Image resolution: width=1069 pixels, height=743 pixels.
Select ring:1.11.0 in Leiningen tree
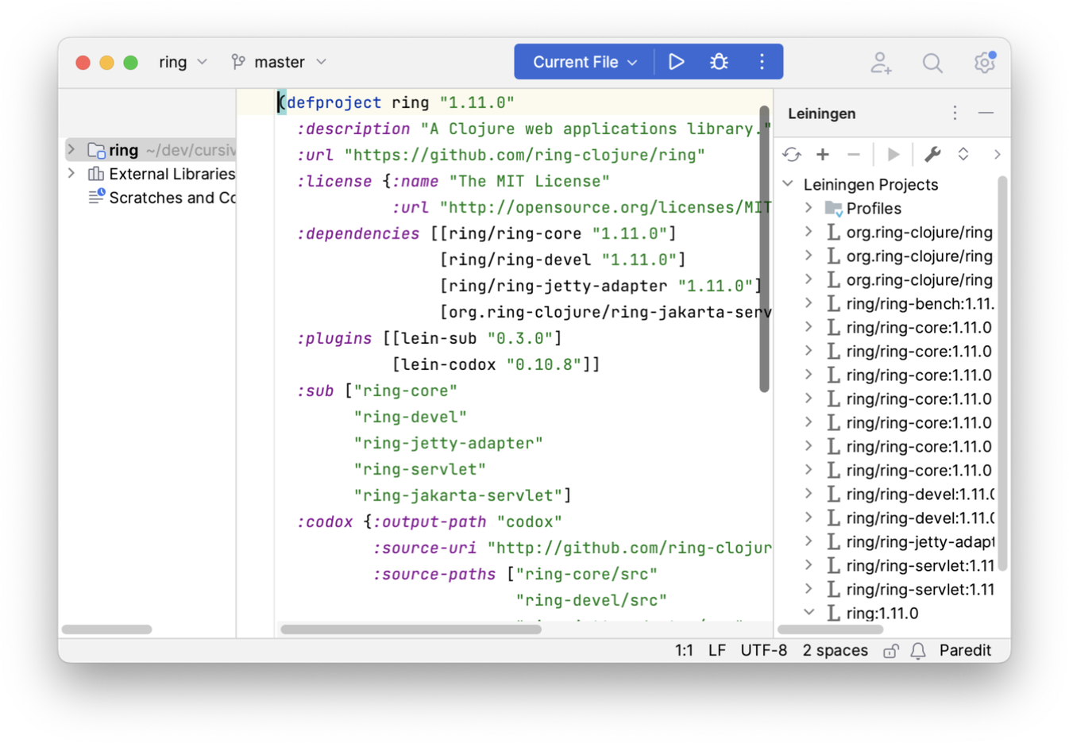(x=882, y=614)
